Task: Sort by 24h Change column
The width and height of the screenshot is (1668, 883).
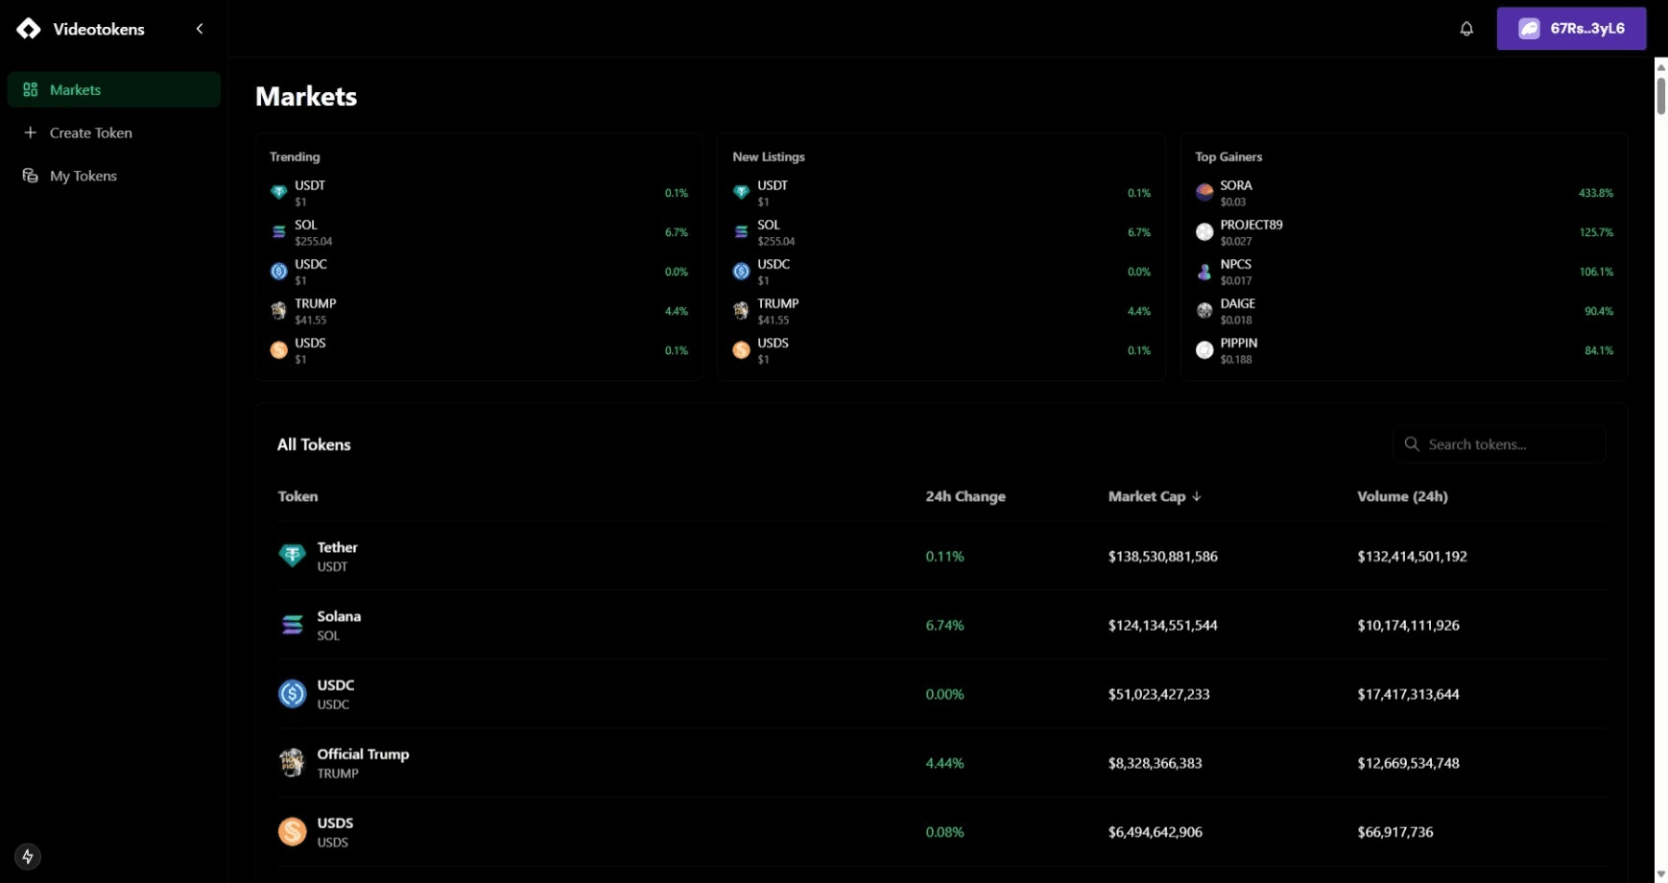Action: [965, 496]
